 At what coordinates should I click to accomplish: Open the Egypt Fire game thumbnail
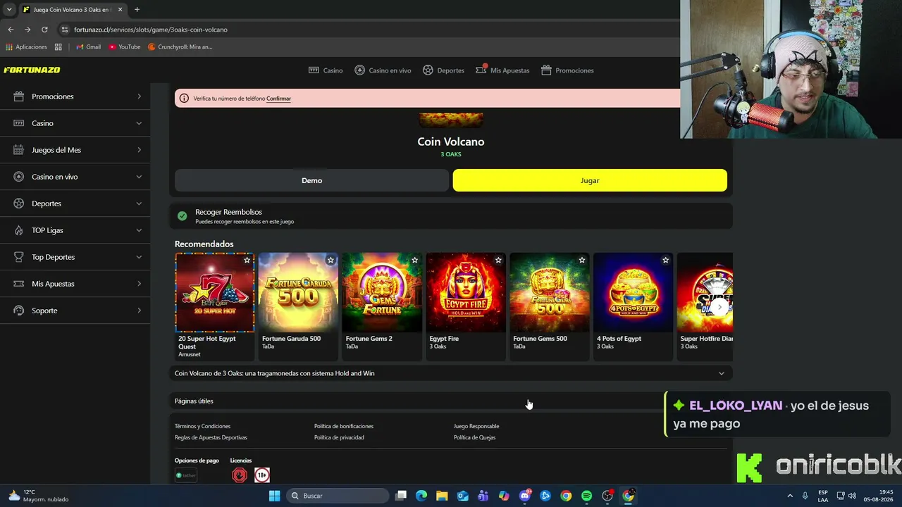466,292
